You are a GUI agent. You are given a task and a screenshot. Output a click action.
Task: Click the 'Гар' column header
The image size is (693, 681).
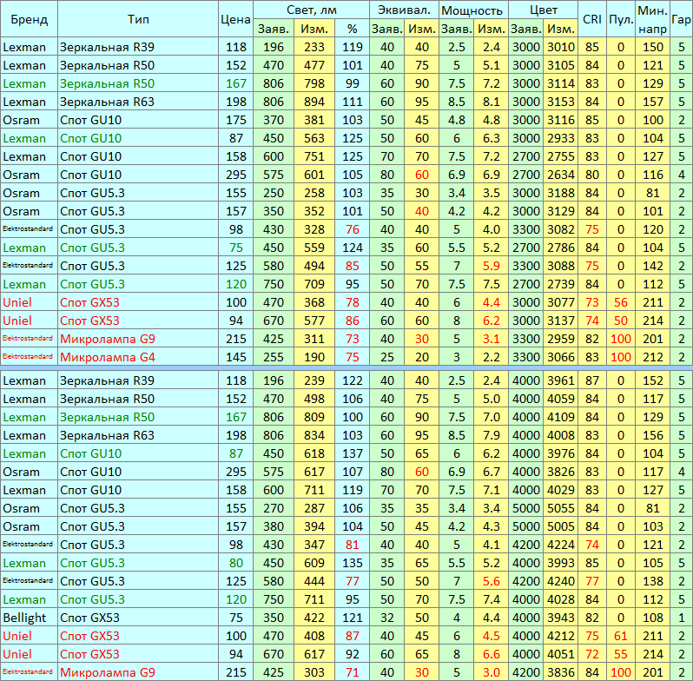click(x=681, y=19)
